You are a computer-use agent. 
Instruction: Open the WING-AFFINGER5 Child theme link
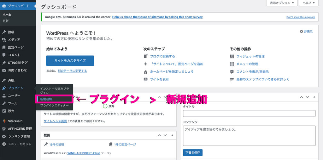[83, 153]
